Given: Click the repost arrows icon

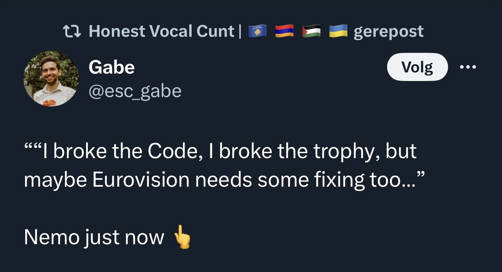Looking at the screenshot, I should pyautogui.click(x=72, y=31).
